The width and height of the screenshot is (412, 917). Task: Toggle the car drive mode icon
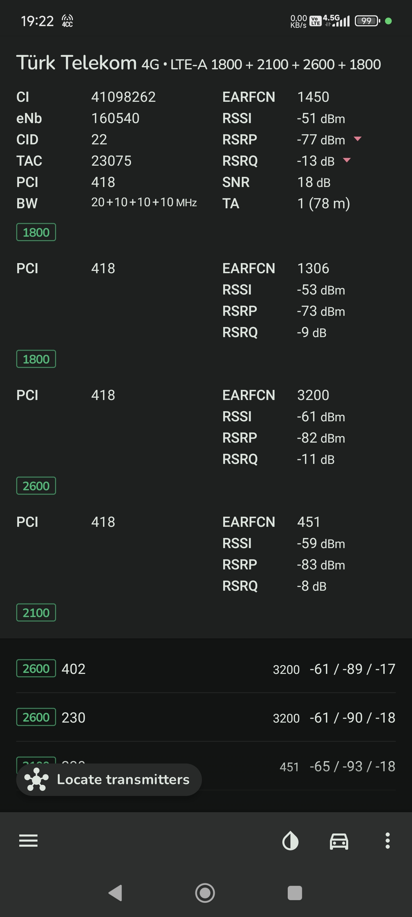point(339,841)
